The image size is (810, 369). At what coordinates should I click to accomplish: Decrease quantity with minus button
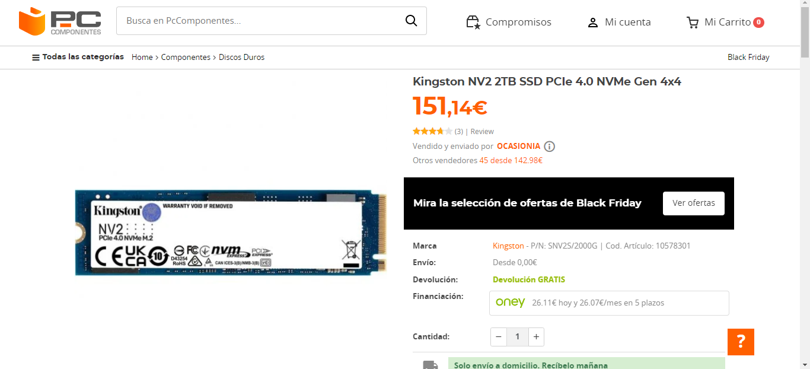tap(499, 337)
